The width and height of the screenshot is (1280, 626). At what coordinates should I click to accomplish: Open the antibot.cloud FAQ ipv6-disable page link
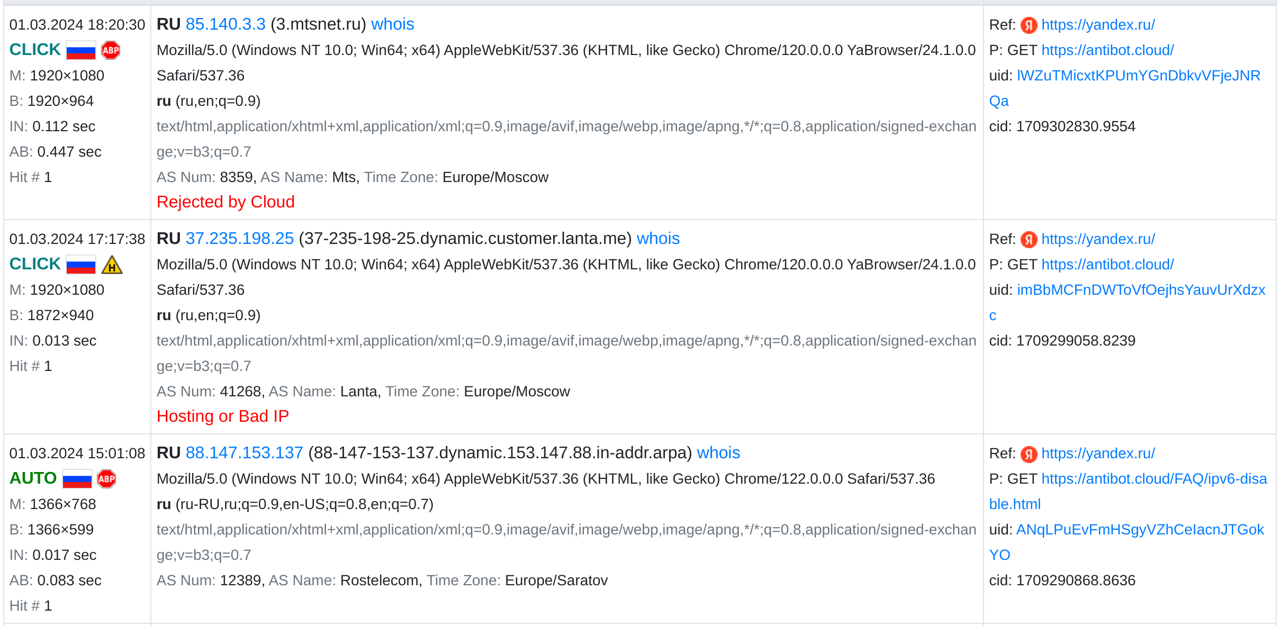pyautogui.click(x=1154, y=479)
